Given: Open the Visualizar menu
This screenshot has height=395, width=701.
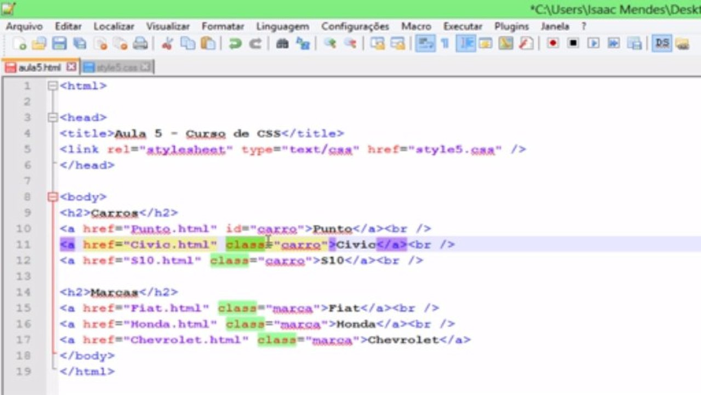Looking at the screenshot, I should (x=168, y=26).
